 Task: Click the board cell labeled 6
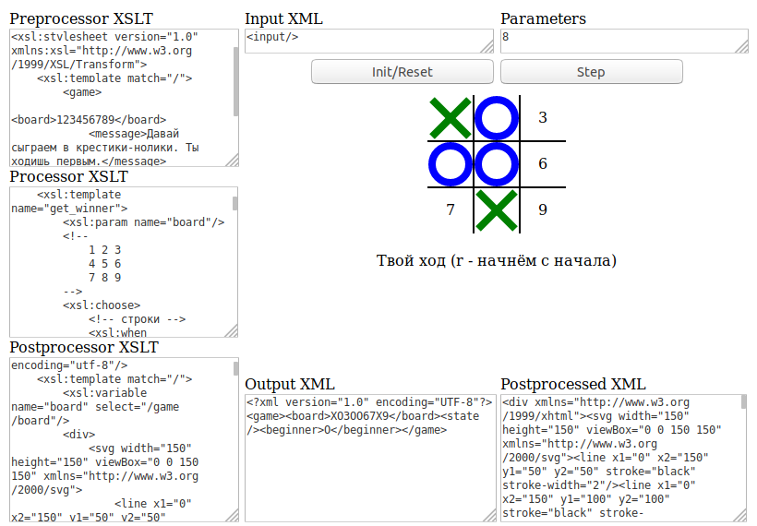point(543,164)
